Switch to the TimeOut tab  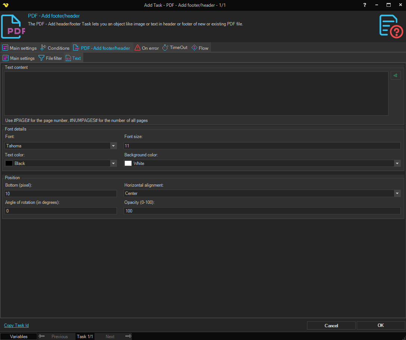175,48
